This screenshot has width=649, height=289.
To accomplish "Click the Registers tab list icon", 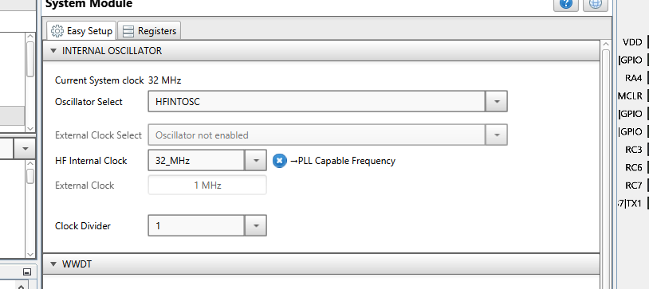I will click(x=128, y=31).
